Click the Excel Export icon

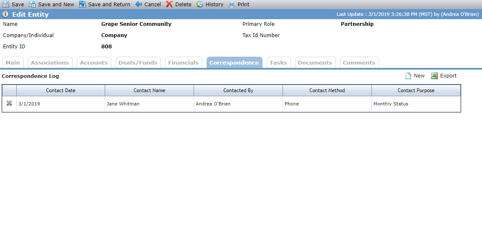434,76
